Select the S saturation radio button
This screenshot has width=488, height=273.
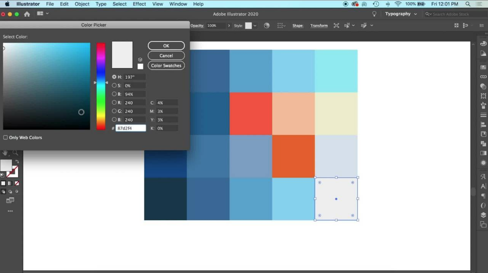click(x=114, y=85)
